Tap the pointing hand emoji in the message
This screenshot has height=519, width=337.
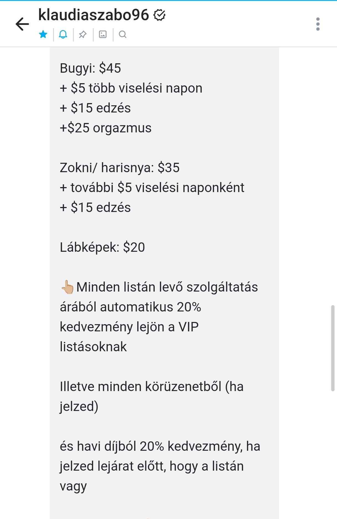[x=67, y=287]
